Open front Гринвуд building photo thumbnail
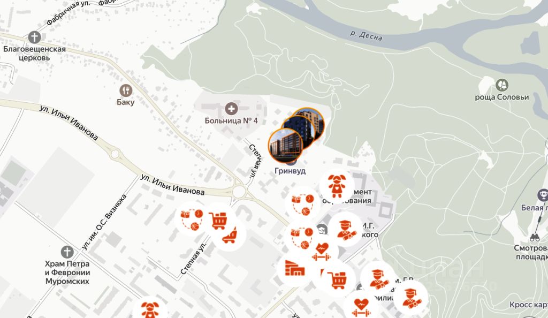Screen dimensions: 548x318 click(286, 146)
